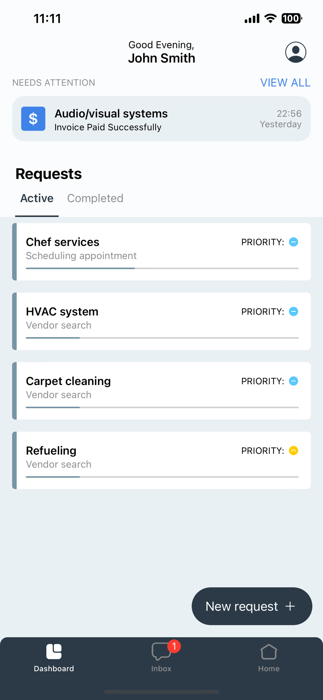This screenshot has width=323, height=700.
Task: Open the HVAC system request title
Action: tap(62, 311)
